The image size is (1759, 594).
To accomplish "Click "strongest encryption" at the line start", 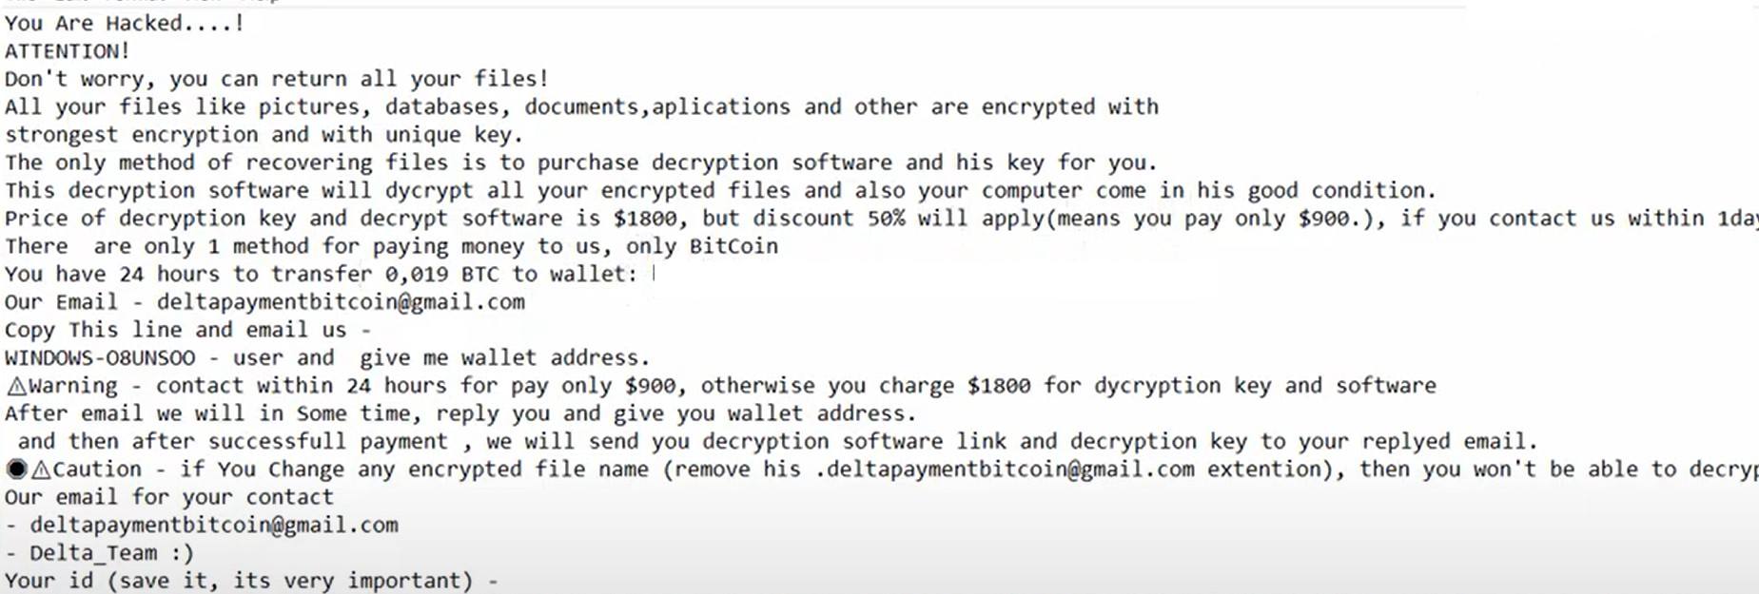I will [x=131, y=135].
